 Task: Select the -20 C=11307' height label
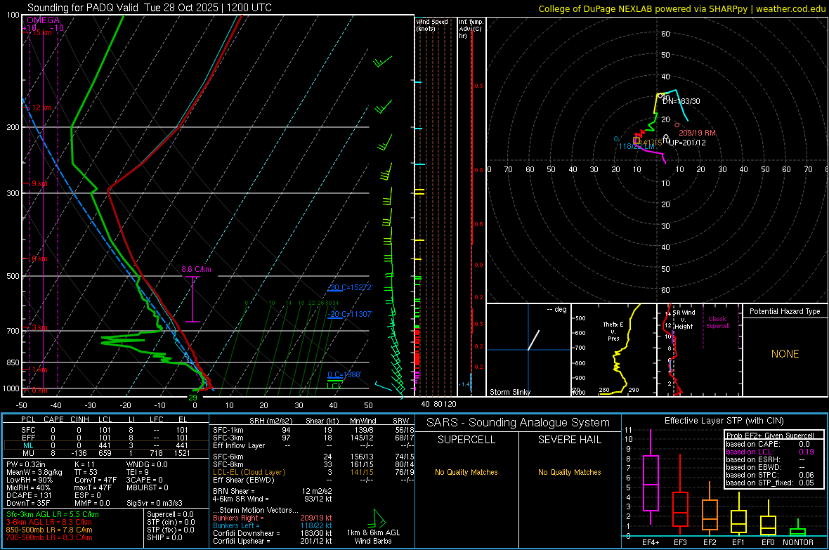click(x=350, y=314)
